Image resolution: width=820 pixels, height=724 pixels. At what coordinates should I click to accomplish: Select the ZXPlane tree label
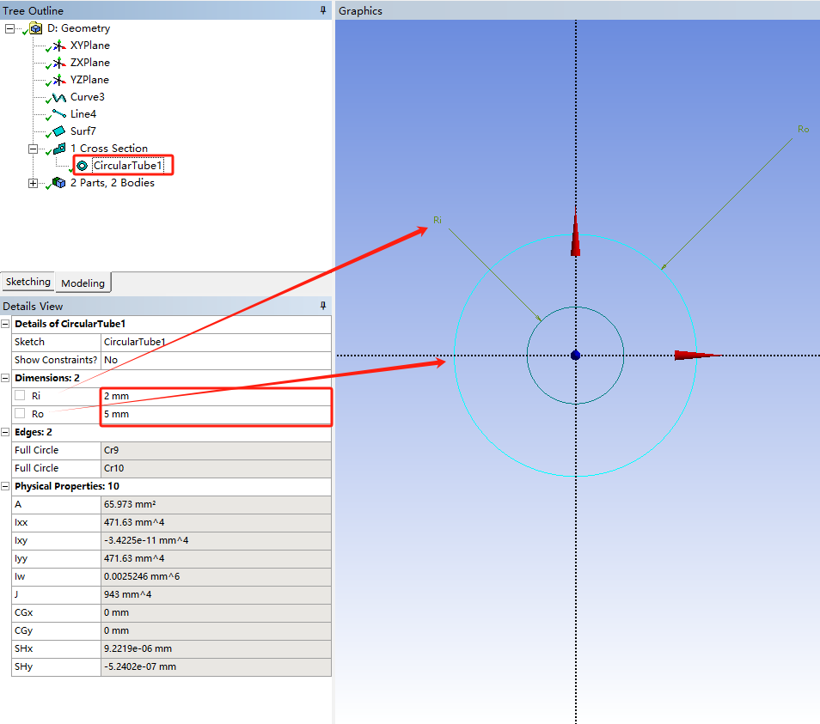pos(90,63)
